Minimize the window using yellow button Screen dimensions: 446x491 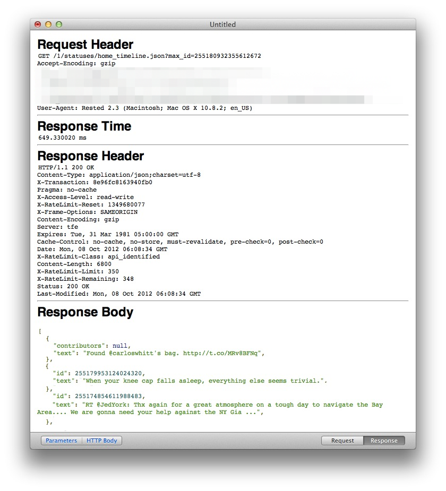[48, 24]
